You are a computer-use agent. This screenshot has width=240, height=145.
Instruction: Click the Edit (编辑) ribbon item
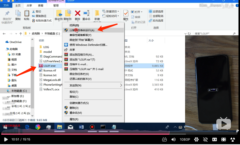pyautogui.click(x=135, y=17)
